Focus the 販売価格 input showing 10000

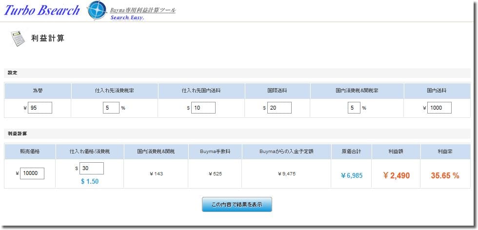[x=32, y=173]
